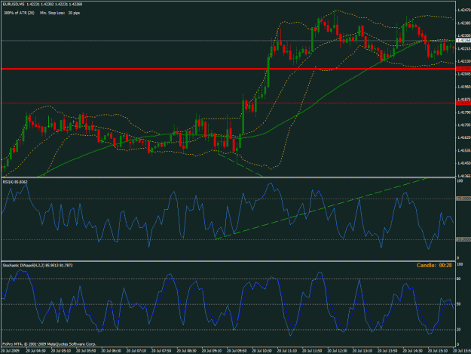Image resolution: width=471 pixels, height=354 pixels.
Task: Click the gray current-price horizontal line
Action: [x=228, y=40]
